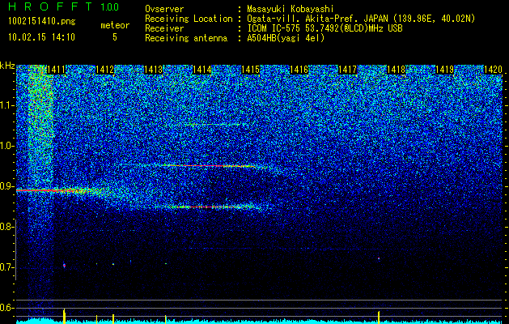Screen dimensions: 509x324
Task: Click location text Ogata-vill. Akita-Pref. JAPAN
Action: pyautogui.click(x=317, y=19)
